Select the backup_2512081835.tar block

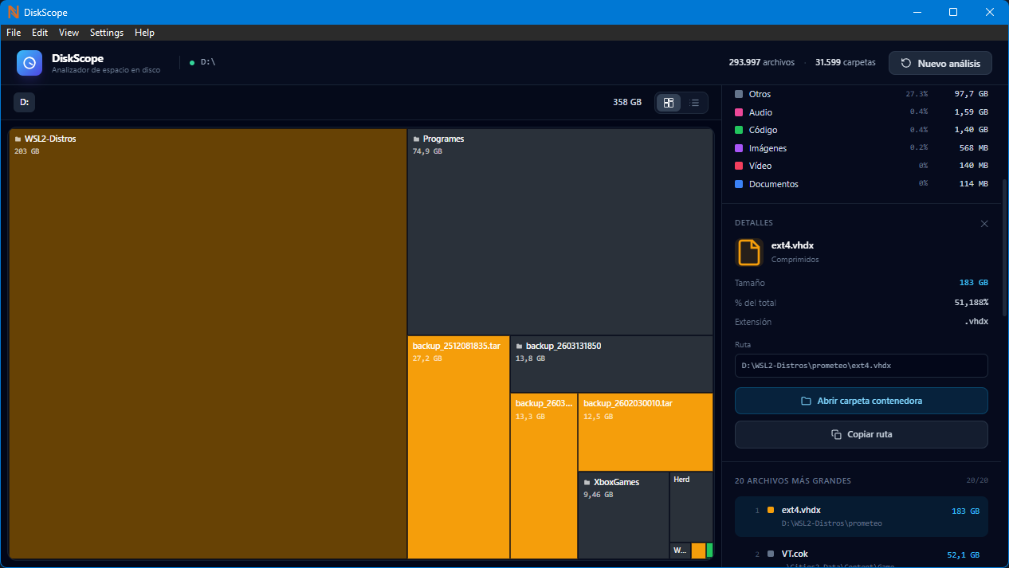(x=458, y=448)
